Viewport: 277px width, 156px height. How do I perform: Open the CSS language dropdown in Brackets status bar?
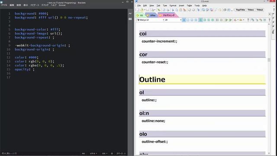[x=104, y=153]
